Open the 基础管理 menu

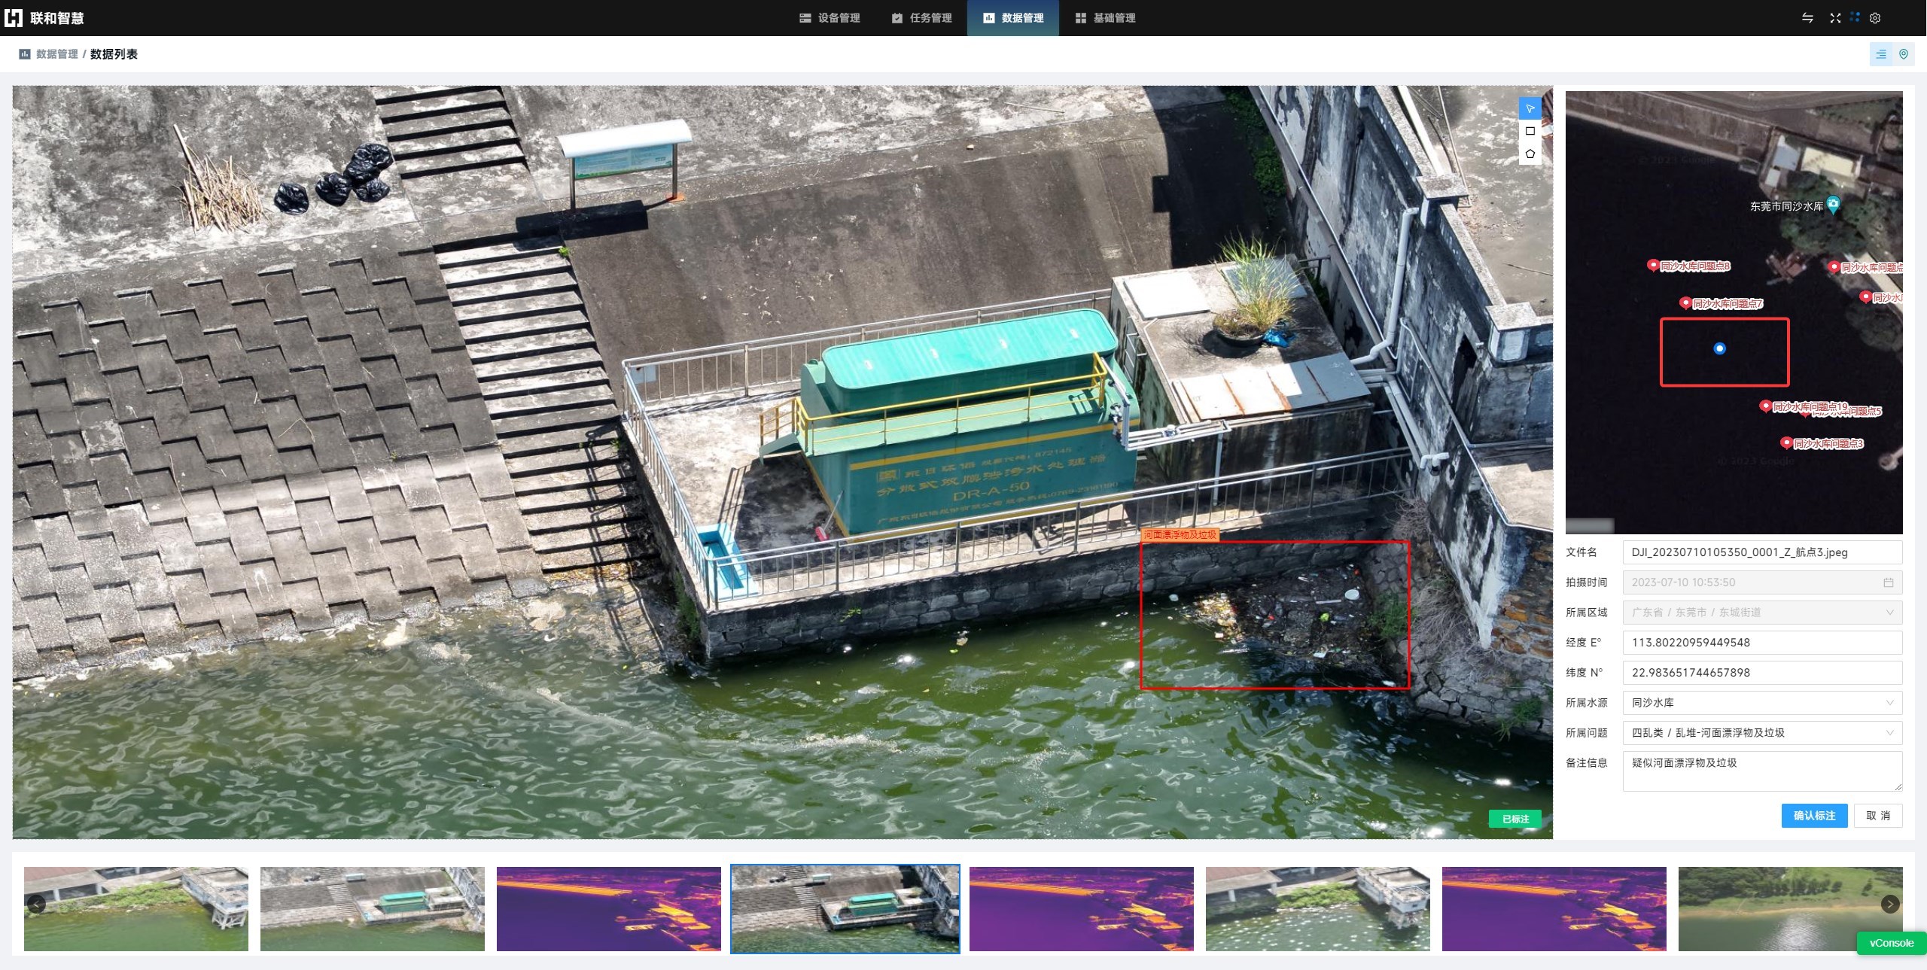point(1105,18)
